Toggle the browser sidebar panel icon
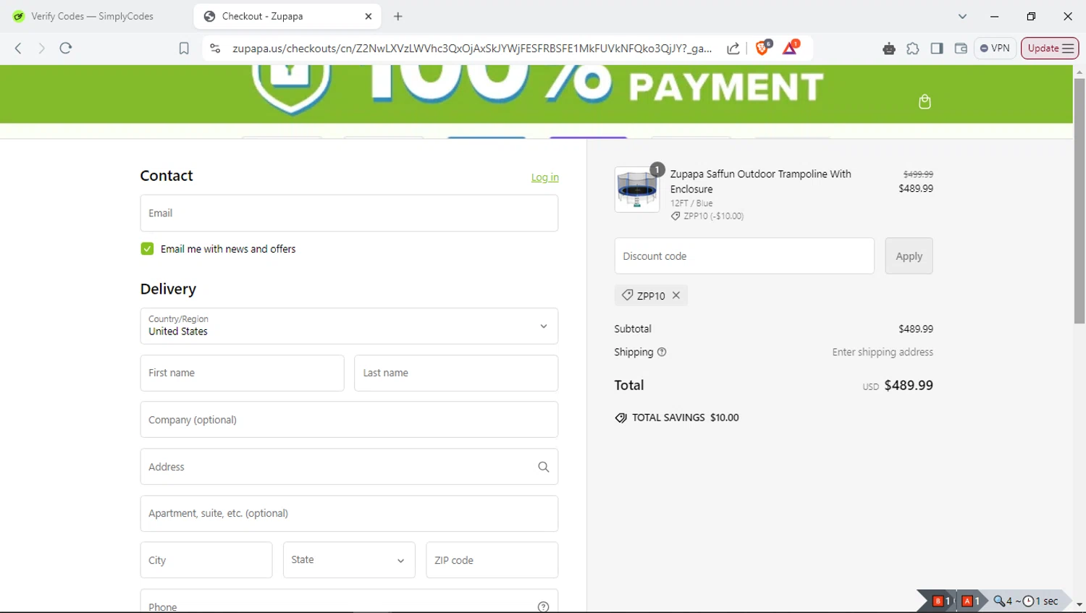This screenshot has width=1086, height=613. pyautogui.click(x=937, y=48)
